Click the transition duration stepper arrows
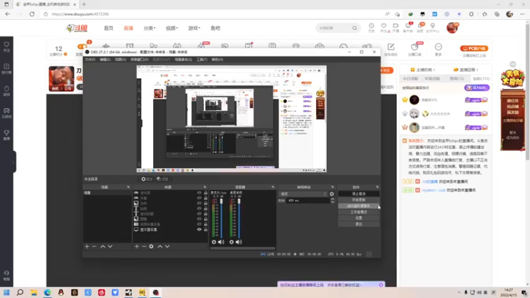Screen dimensions: 530x298 pyautogui.click(x=333, y=201)
